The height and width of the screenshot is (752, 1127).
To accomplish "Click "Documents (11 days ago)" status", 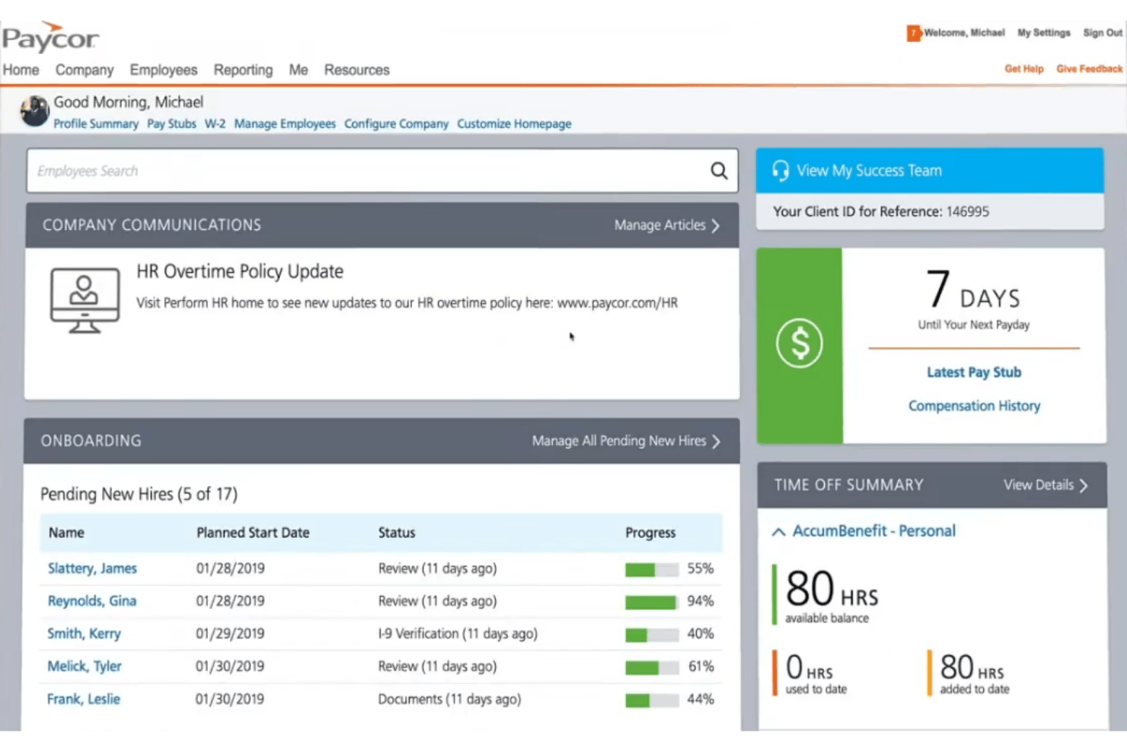I will coord(449,699).
